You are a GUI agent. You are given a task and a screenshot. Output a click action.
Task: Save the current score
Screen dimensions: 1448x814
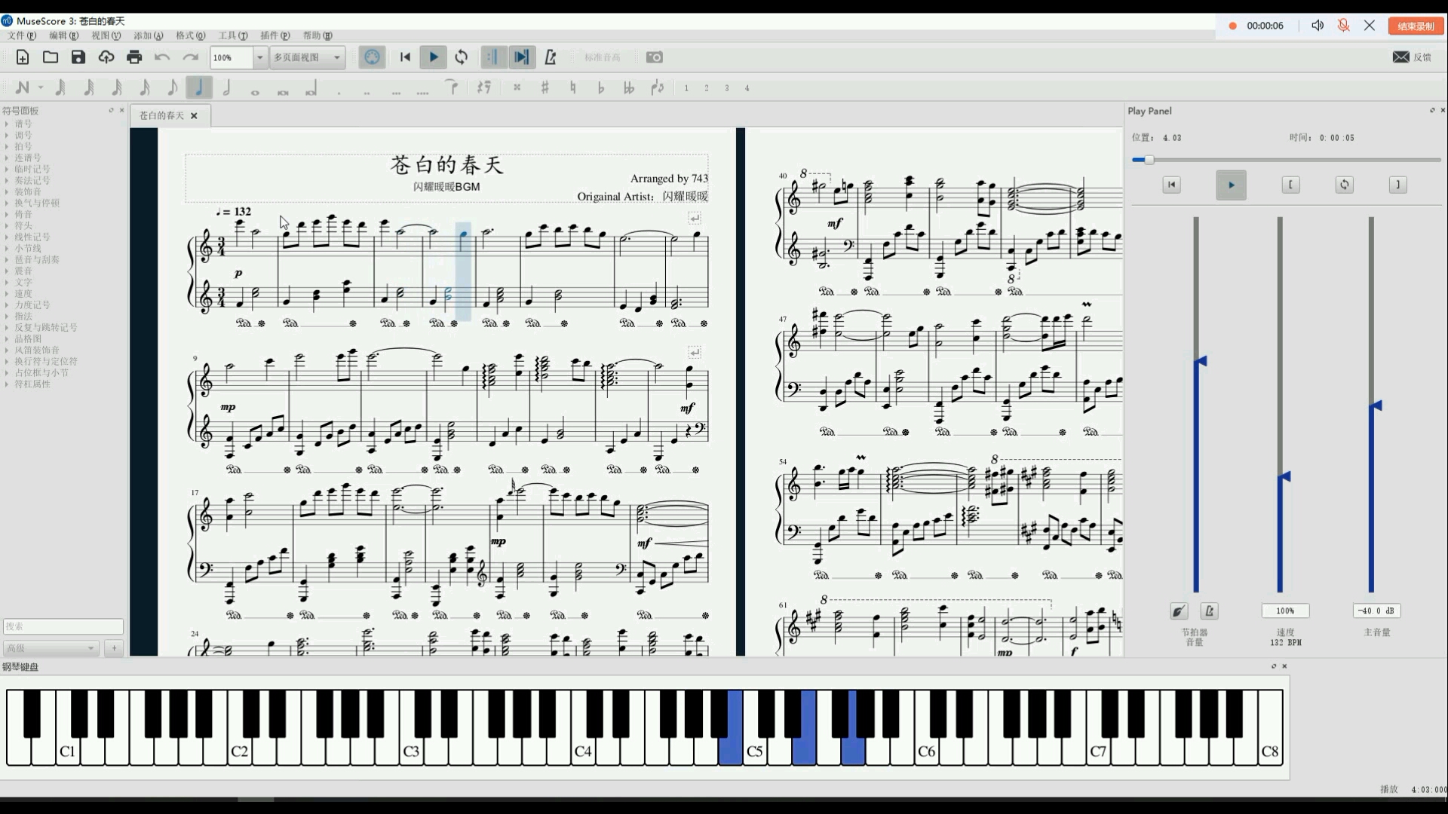(x=78, y=57)
